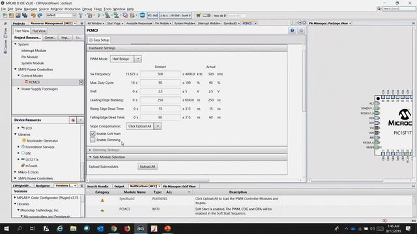Click the Undo toolbar icon
The image size is (417, 234).
(33, 16)
